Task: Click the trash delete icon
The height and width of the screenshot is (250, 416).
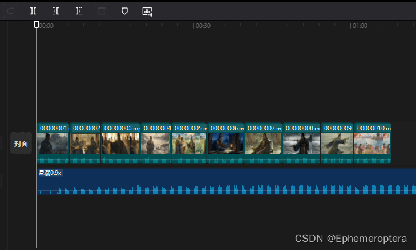Action: 102,11
